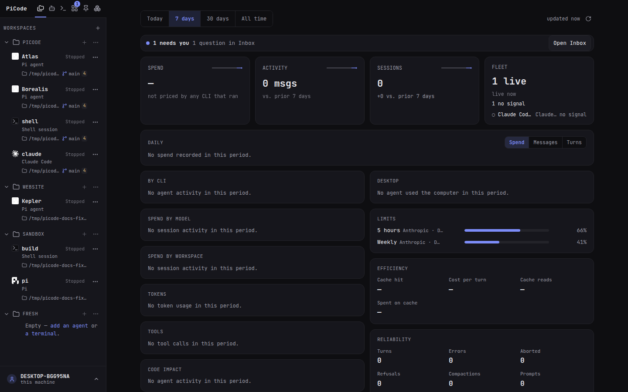
Task: Click the '1 live' fleet value
Action: tap(509, 81)
